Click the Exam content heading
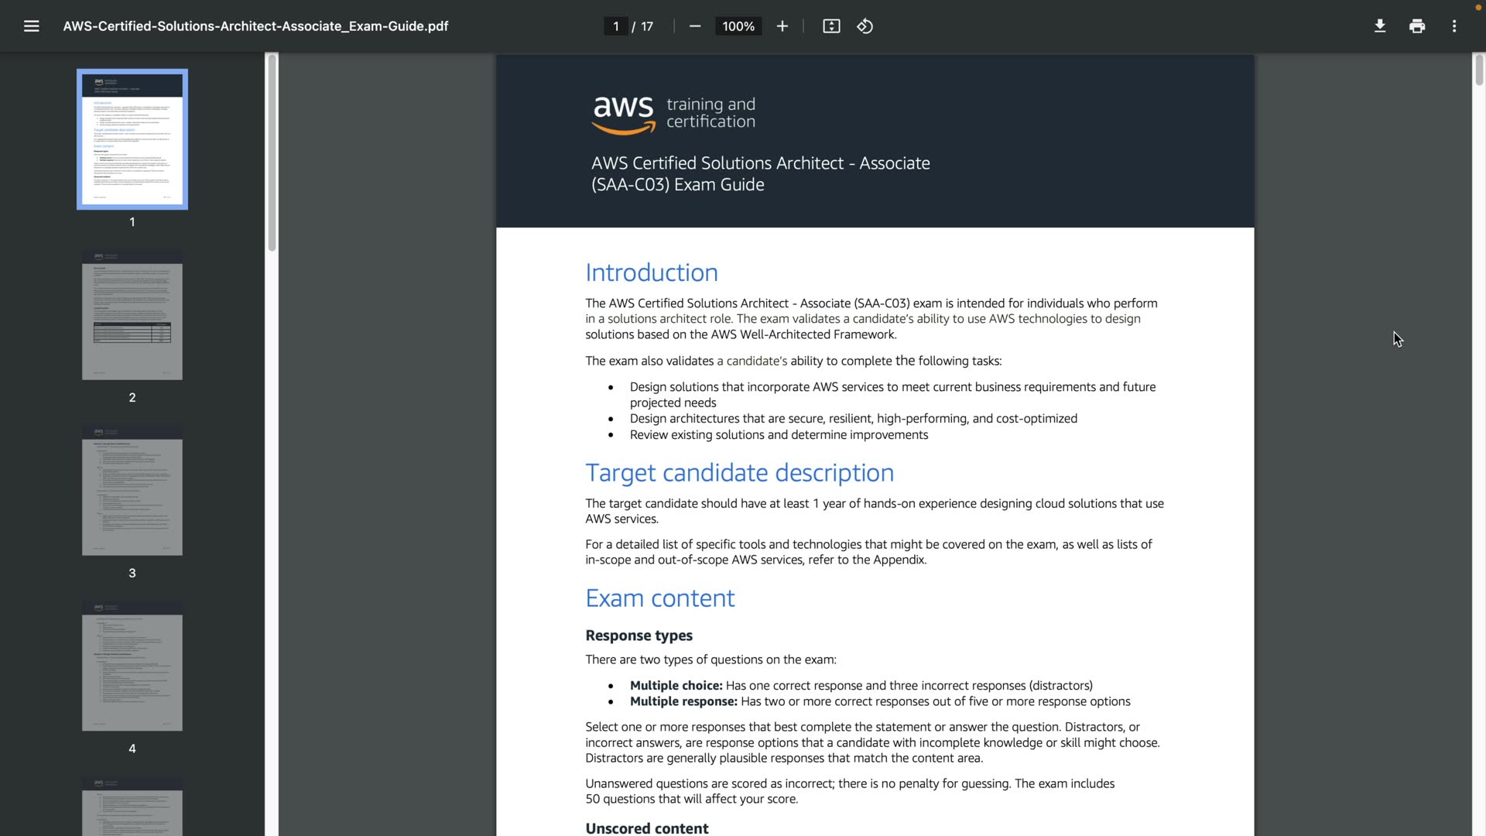The image size is (1486, 836). pyautogui.click(x=659, y=598)
